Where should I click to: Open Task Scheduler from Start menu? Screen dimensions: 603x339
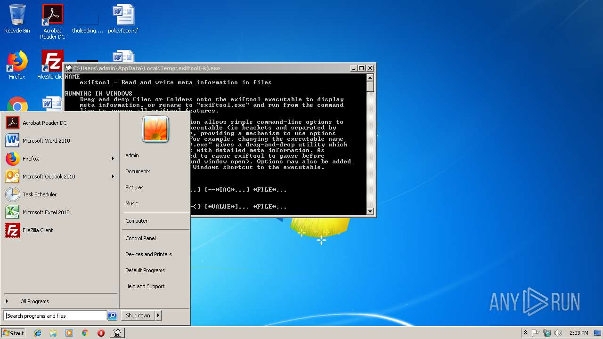pyautogui.click(x=59, y=194)
